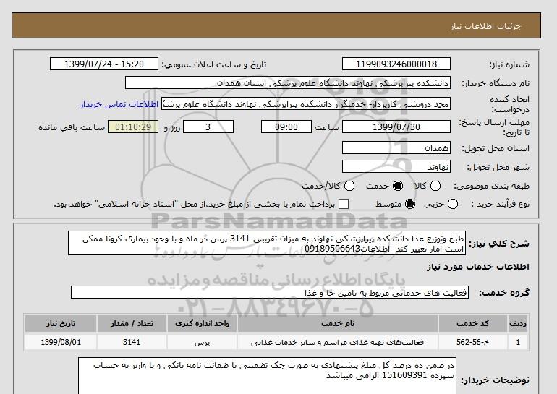Image resolution: width=557 pixels, height=394 pixels.
Task: Click the need number field 1199093246000018
Action: pos(396,64)
